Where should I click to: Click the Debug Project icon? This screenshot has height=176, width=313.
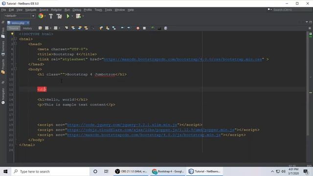pos(78,16)
